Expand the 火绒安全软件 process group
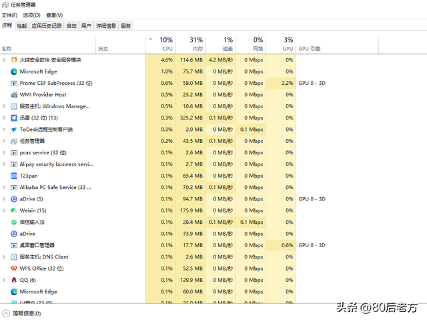Image resolution: width=427 pixels, height=322 pixels. 4,59
